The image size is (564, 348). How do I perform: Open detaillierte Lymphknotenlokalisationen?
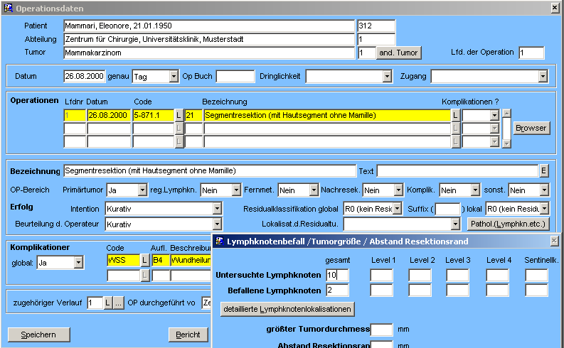[x=287, y=309]
